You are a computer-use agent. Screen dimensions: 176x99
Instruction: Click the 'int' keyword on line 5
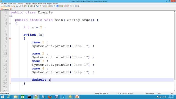26,28
